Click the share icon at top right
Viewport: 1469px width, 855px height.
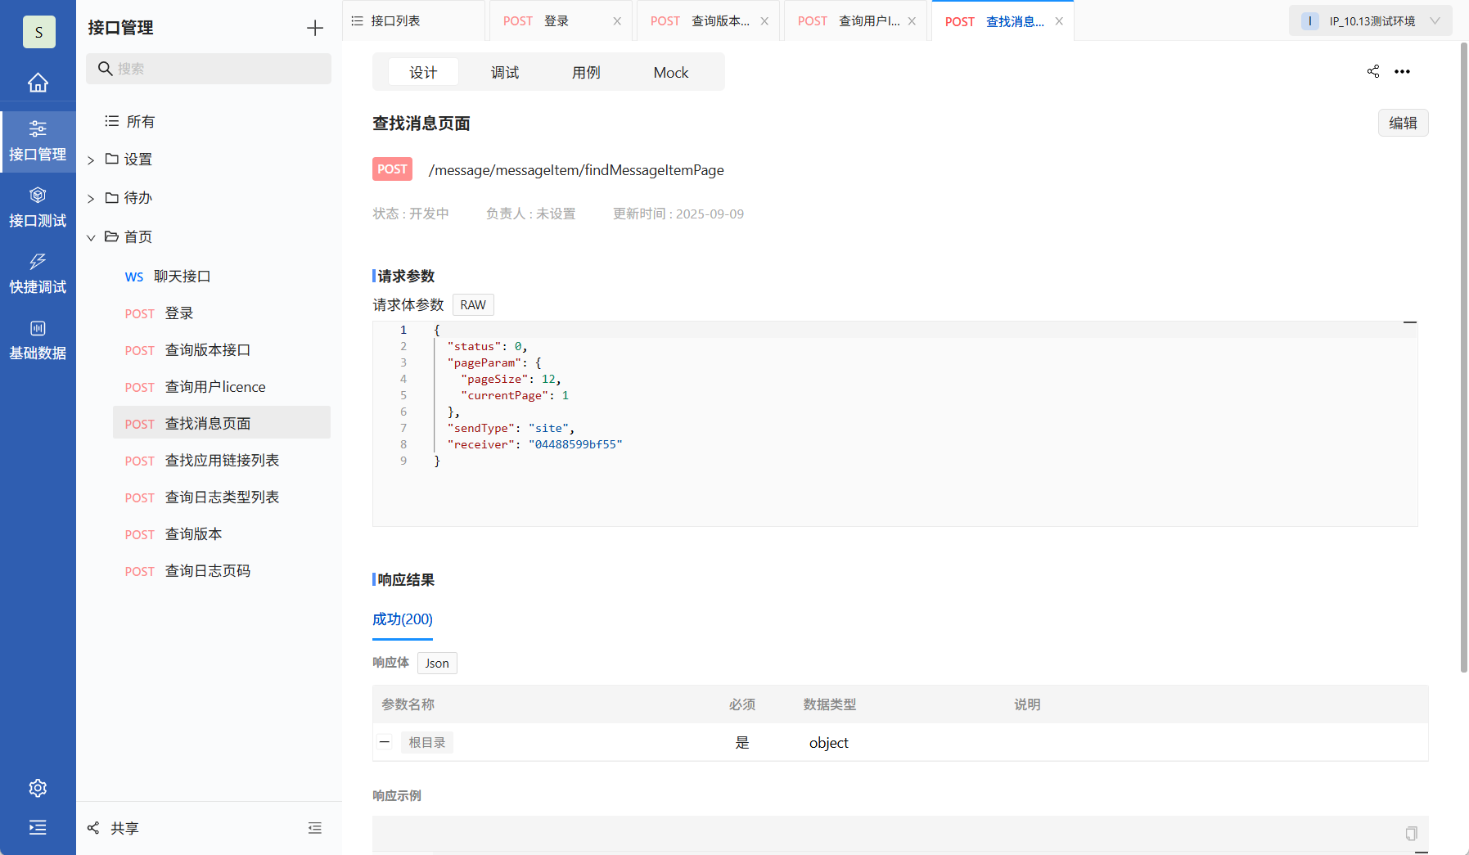coord(1373,71)
